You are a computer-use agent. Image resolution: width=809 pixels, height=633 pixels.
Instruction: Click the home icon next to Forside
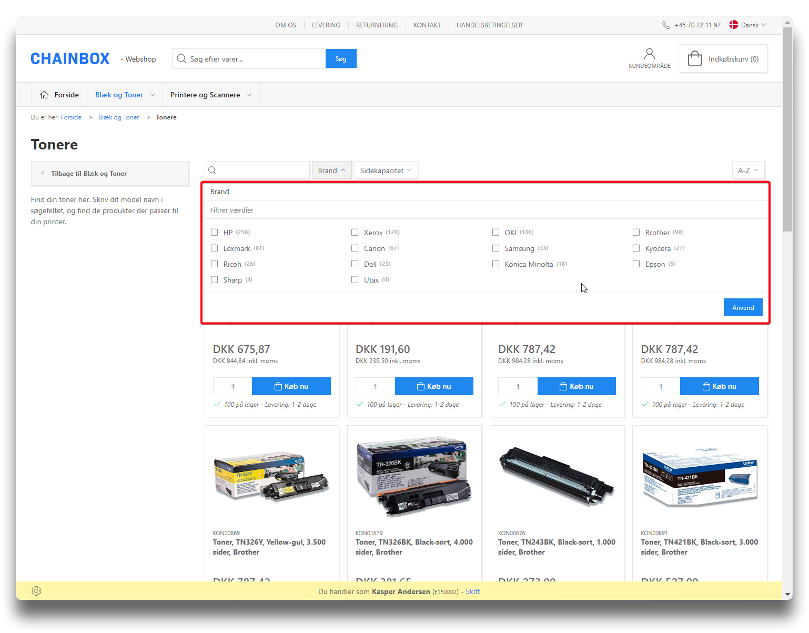[x=44, y=95]
